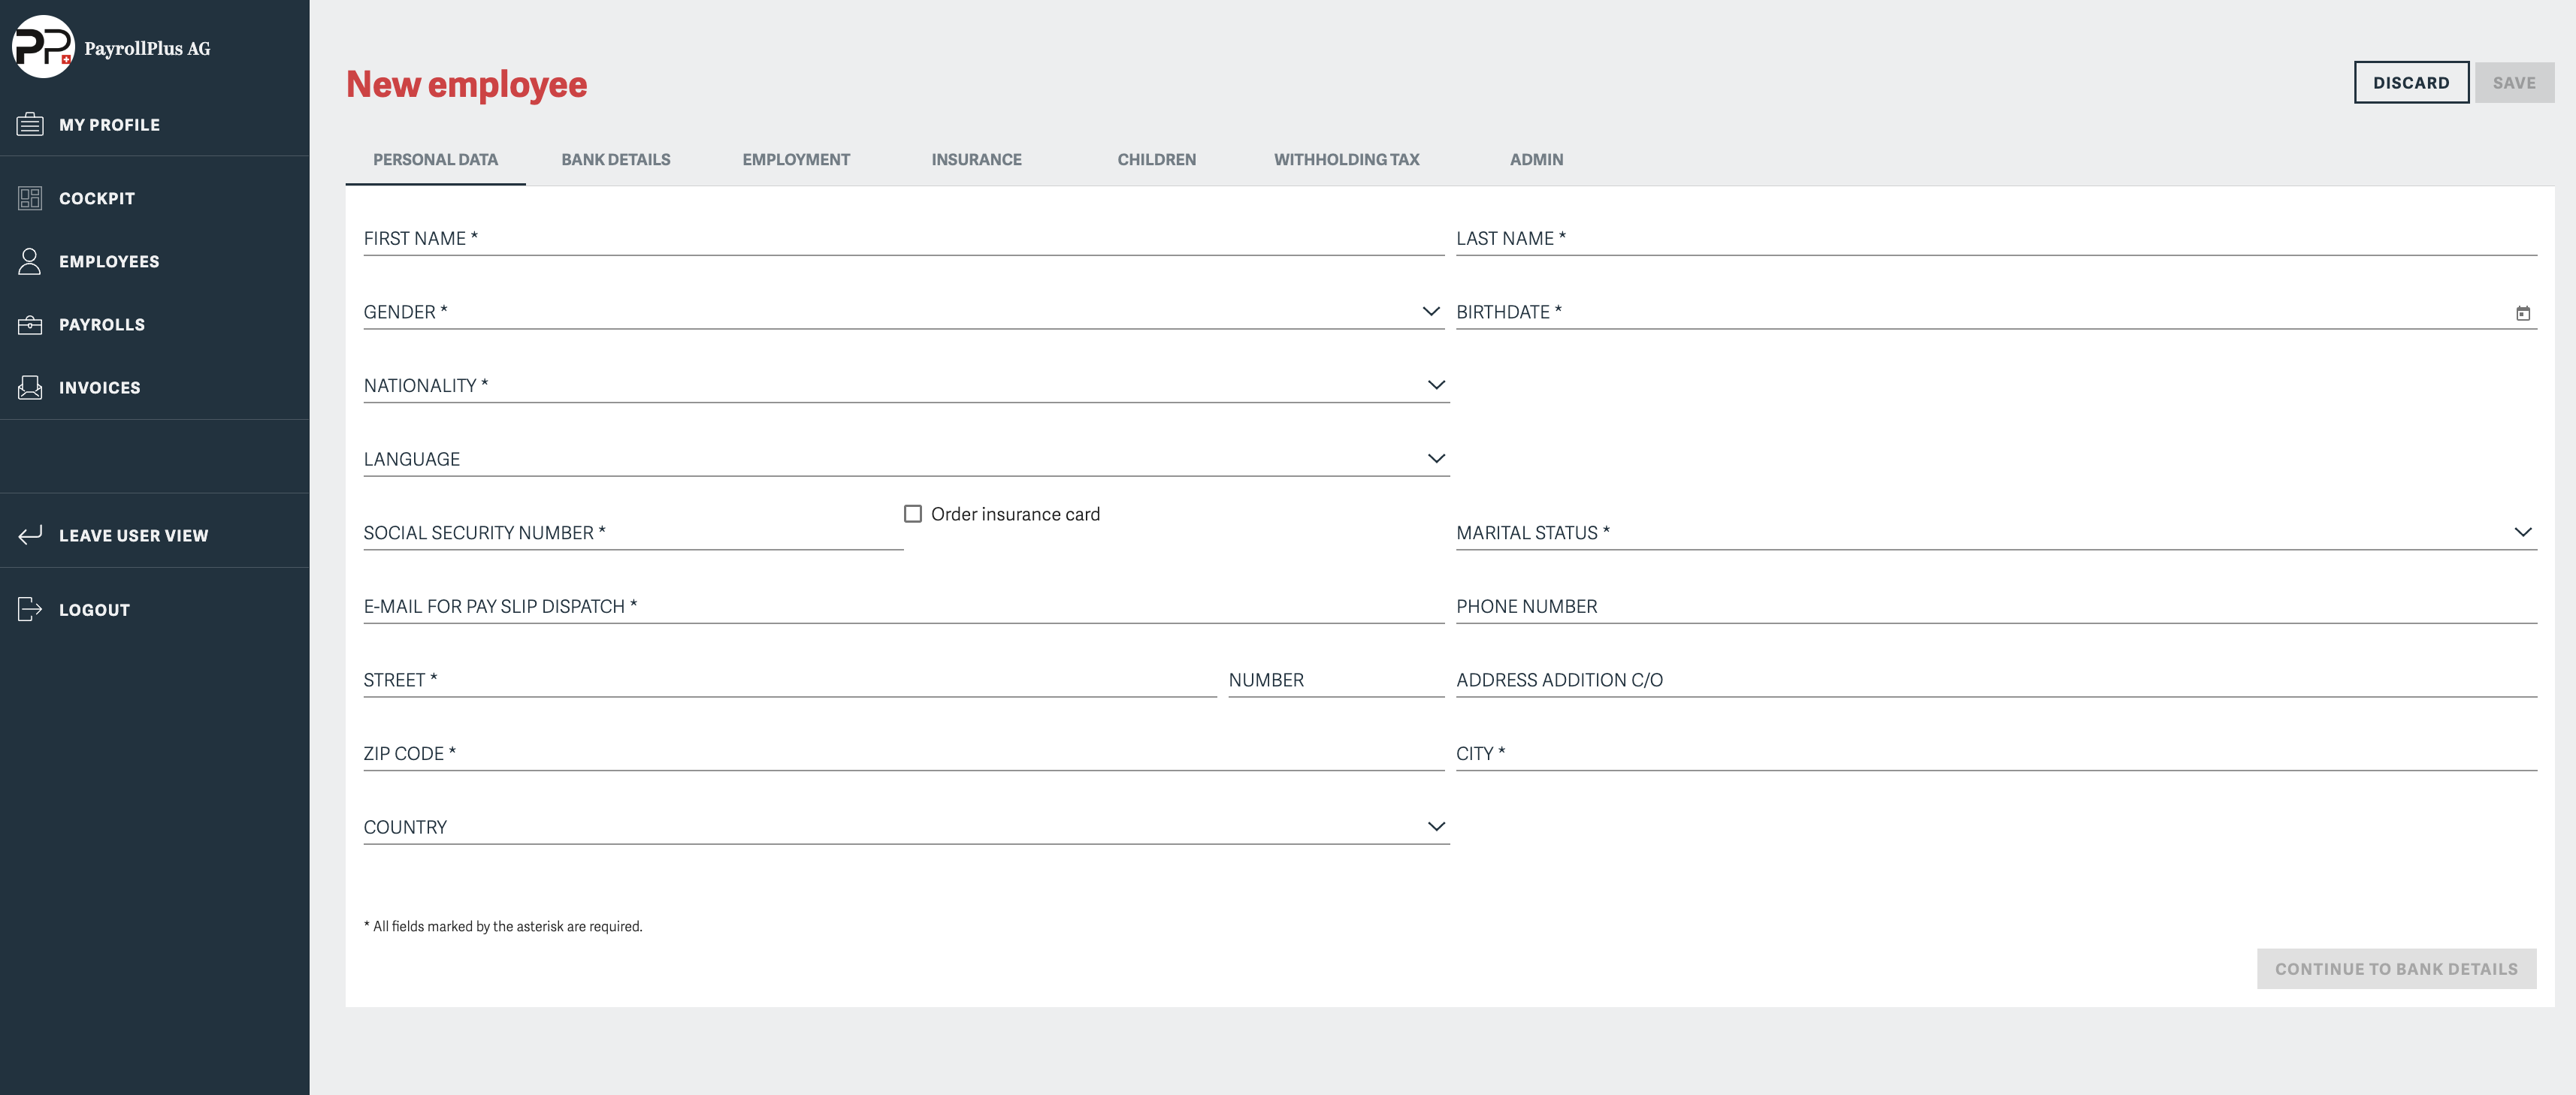
Task: Click the PayrollPlus AG logo
Action: [x=43, y=46]
